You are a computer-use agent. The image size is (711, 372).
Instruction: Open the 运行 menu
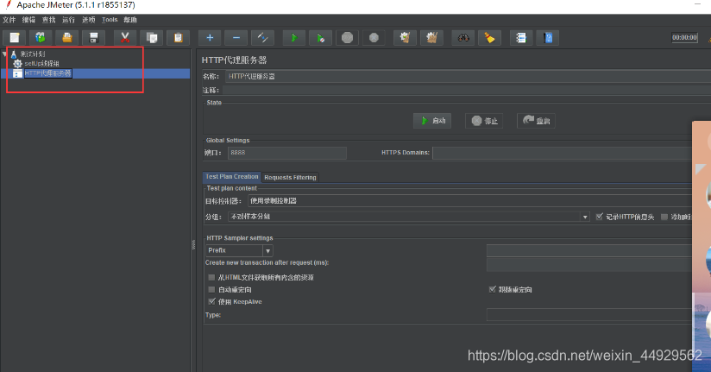pos(68,20)
